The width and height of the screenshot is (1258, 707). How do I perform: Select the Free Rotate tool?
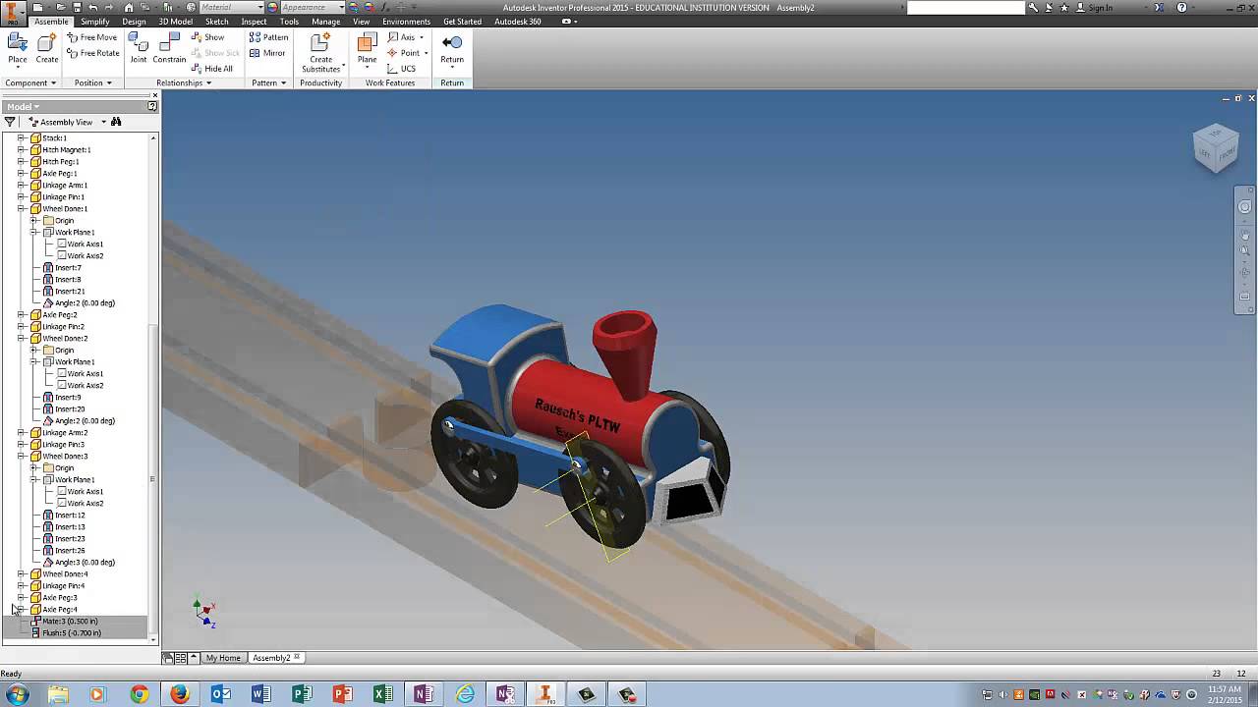(92, 53)
